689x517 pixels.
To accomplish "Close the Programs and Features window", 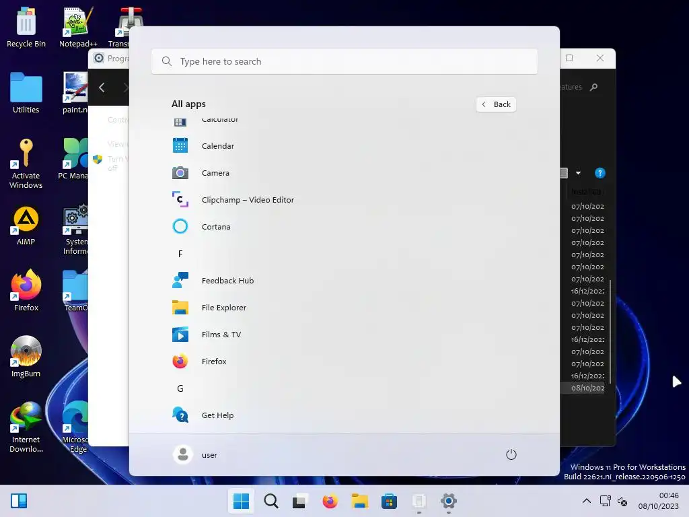I will pos(600,58).
